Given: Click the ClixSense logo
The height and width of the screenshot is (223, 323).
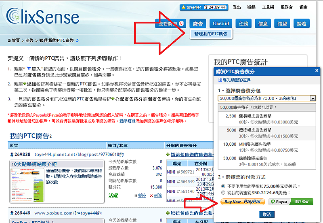Looking at the screenshot, I should (x=43, y=16).
